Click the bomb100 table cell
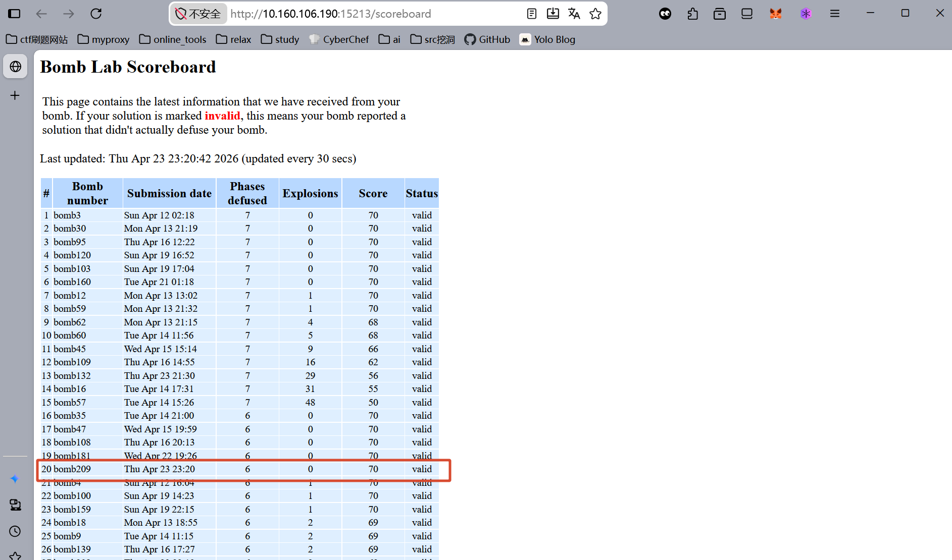Viewport: 952px width, 560px height. pyautogui.click(x=87, y=496)
